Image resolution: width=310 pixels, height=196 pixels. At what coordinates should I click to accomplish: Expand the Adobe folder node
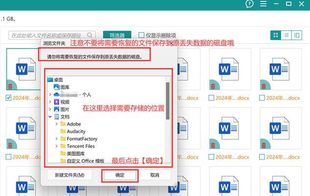tap(56, 124)
